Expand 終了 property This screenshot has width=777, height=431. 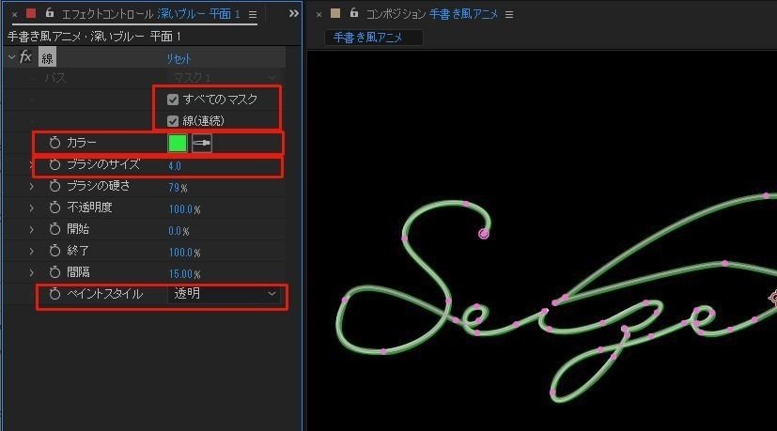(x=32, y=251)
